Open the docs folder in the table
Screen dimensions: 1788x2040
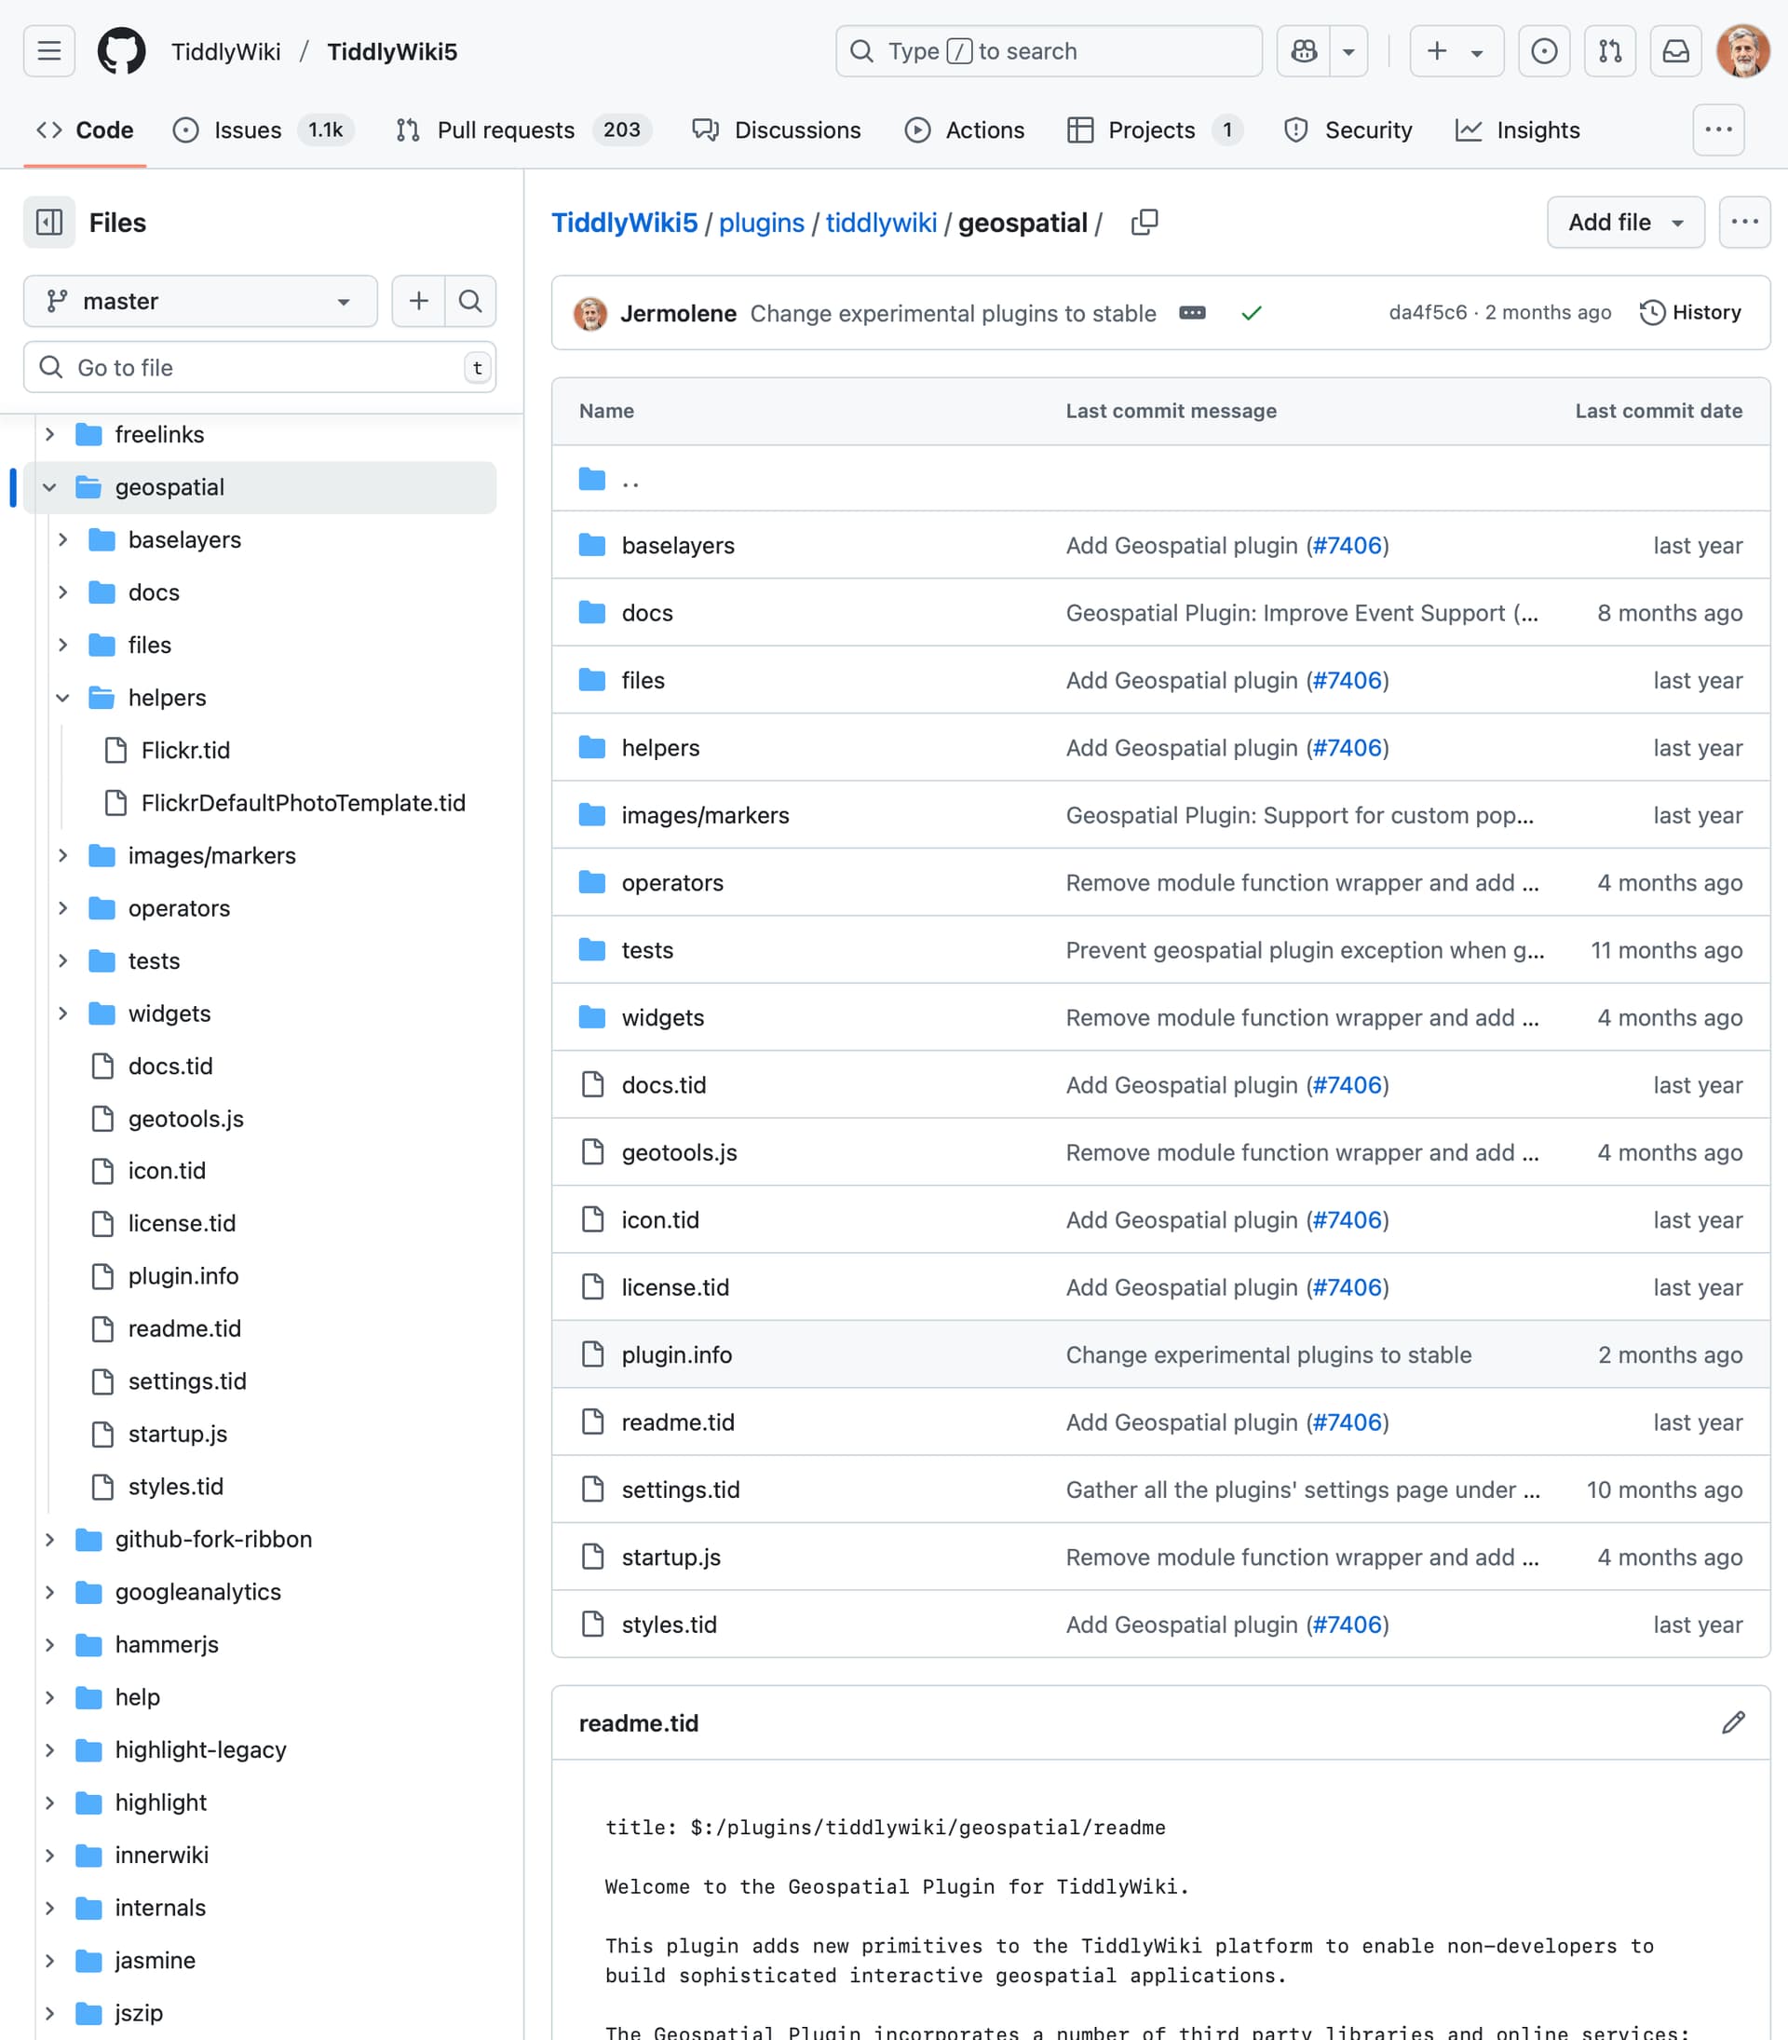point(646,612)
